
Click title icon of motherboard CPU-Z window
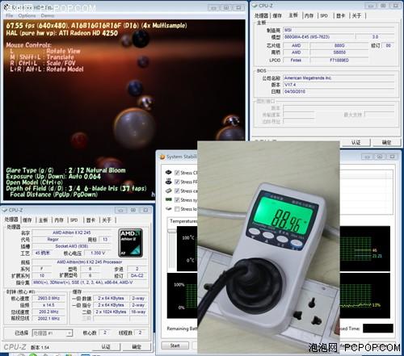point(255,6)
